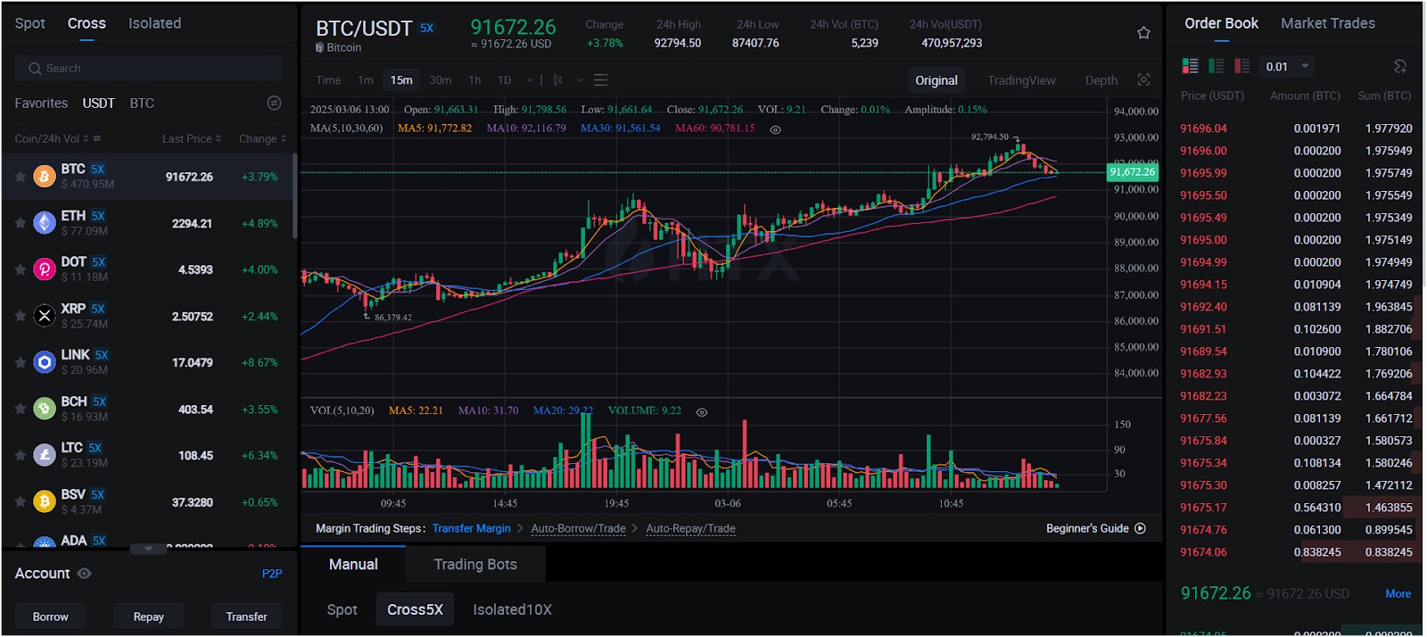
Task: Switch to the Spot market tab
Action: [x=29, y=23]
